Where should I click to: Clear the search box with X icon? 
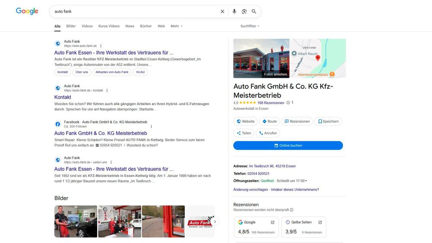point(222,12)
